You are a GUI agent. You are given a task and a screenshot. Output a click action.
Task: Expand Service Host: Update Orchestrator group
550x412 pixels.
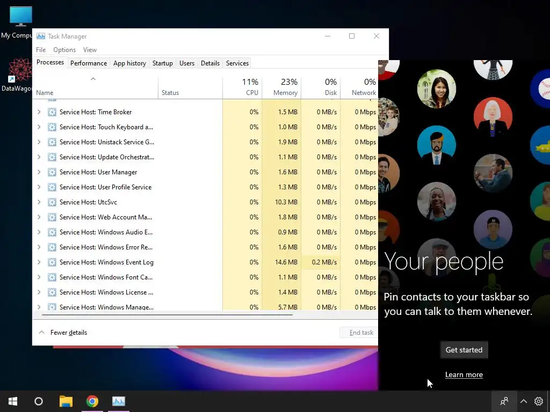click(x=39, y=157)
